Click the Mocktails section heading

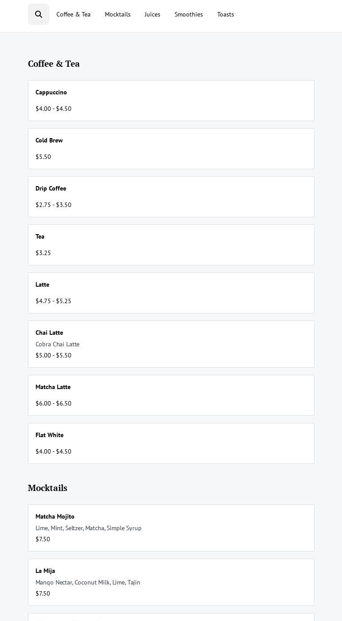(x=48, y=488)
